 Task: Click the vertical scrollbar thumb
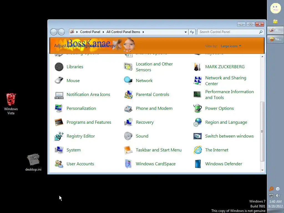pos(262,131)
